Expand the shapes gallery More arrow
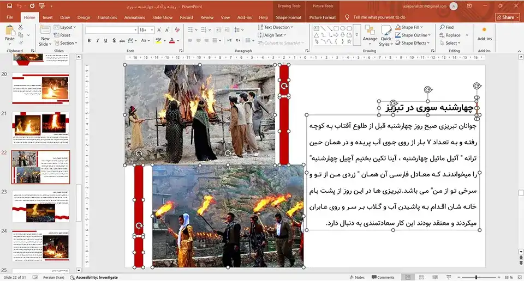The image size is (524, 281). [x=357, y=35]
